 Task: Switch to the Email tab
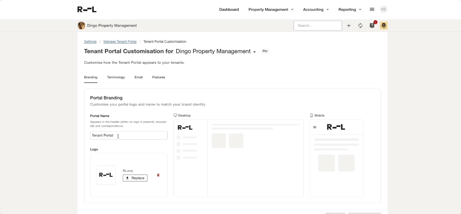coord(139,77)
